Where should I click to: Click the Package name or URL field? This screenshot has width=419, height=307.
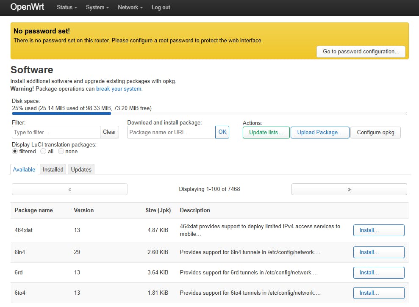[171, 132]
